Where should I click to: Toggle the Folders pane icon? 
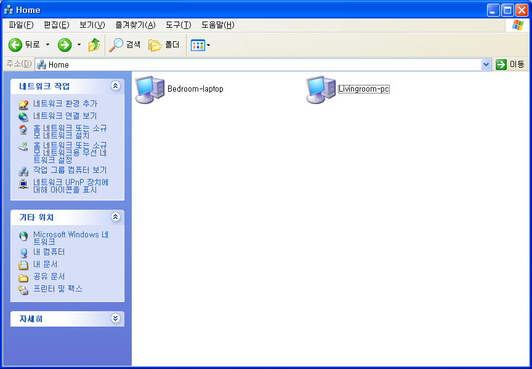155,45
